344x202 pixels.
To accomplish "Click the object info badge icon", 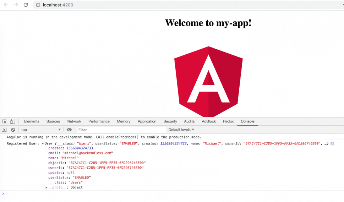I will 332,144.
